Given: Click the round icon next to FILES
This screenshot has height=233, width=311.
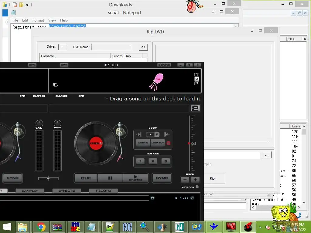Looking at the screenshot, I should click(192, 198).
